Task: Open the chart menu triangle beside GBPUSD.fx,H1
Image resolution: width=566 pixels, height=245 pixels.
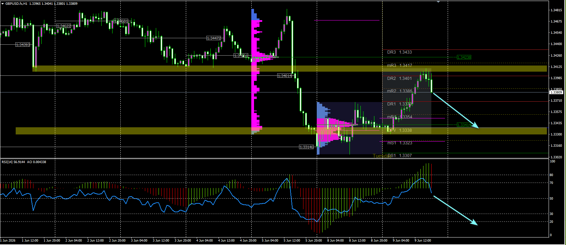Action: (x=2, y=3)
